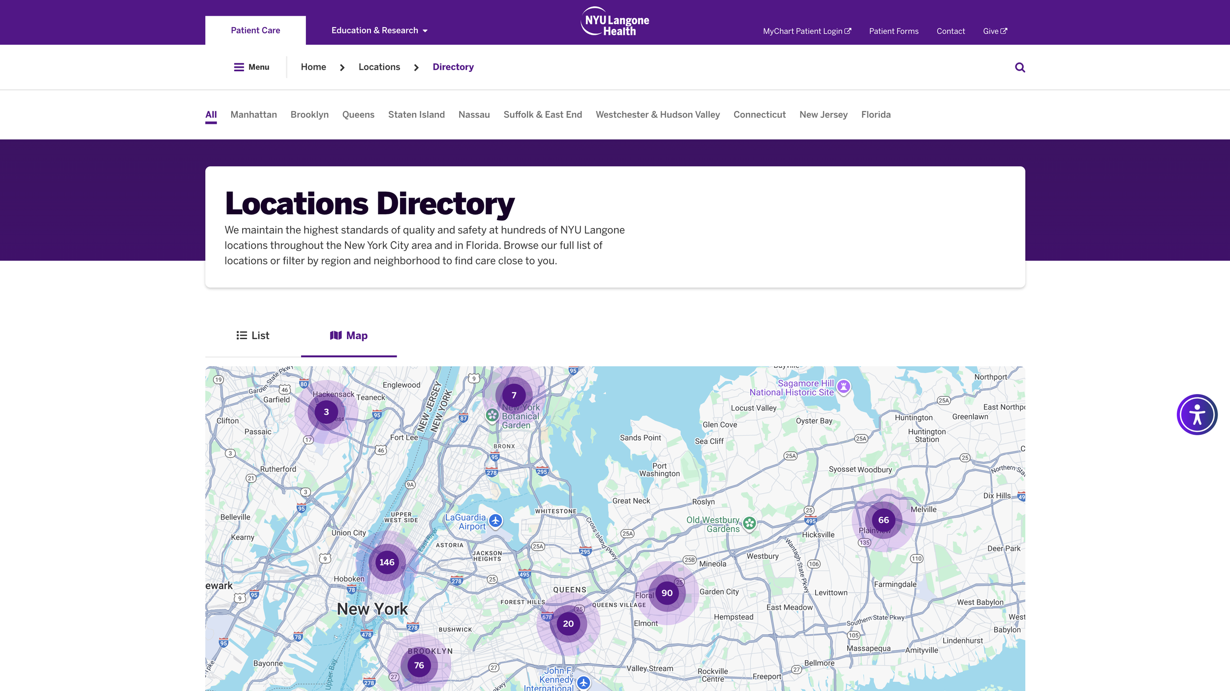Open the hamburger Menu icon
1230x691 pixels.
(239, 67)
